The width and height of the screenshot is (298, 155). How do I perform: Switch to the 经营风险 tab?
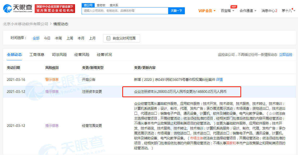pos(82,55)
